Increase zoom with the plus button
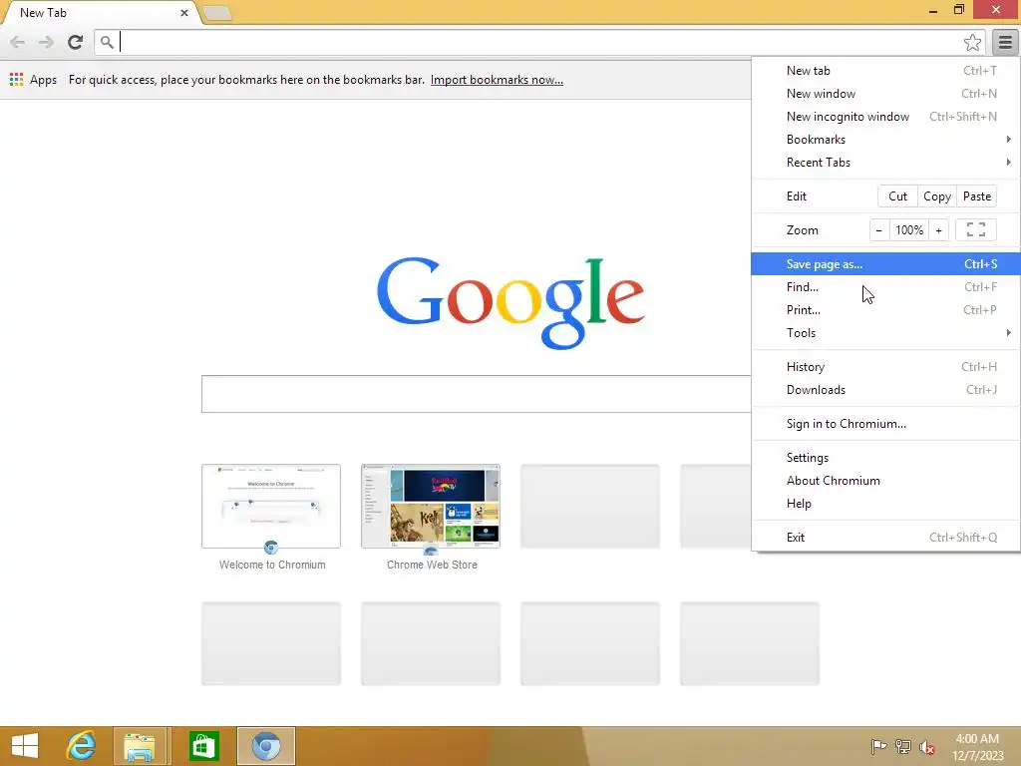Viewport: 1021px width, 766px height. (938, 230)
